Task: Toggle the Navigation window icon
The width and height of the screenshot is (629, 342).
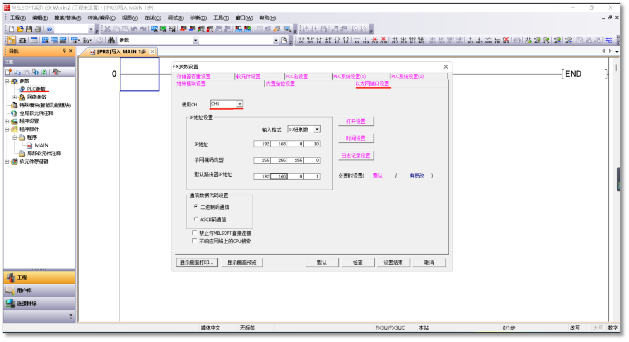Action: click(x=12, y=40)
